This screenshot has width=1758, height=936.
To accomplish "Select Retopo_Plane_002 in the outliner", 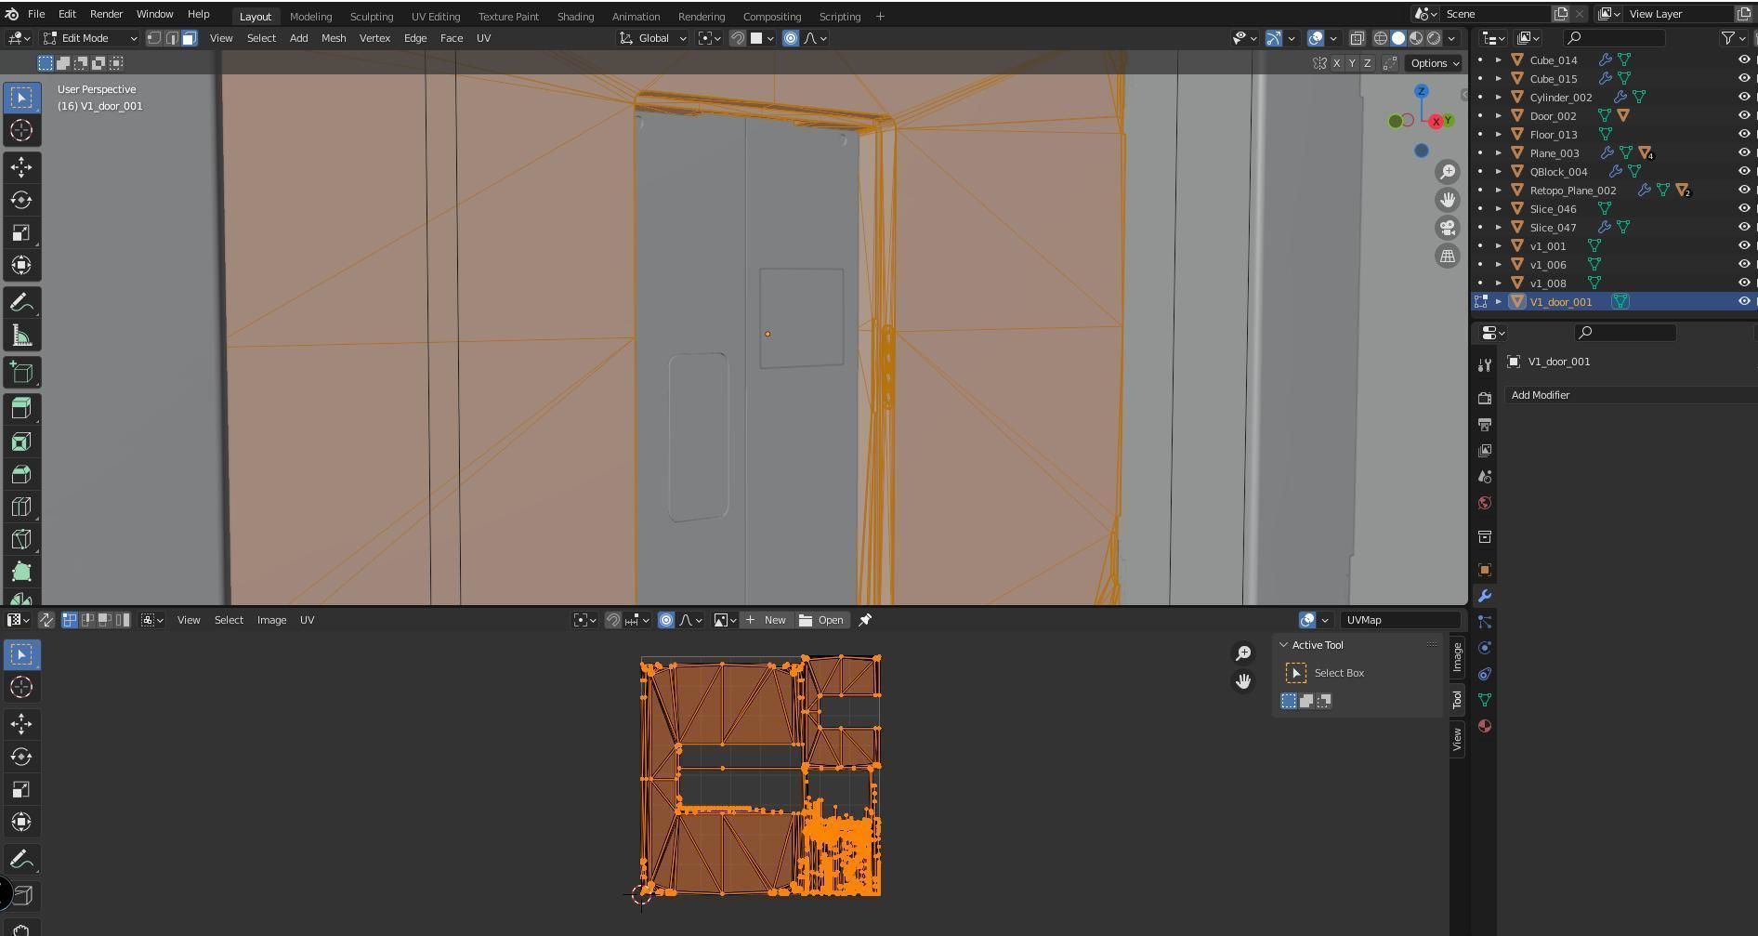I will 1573,190.
